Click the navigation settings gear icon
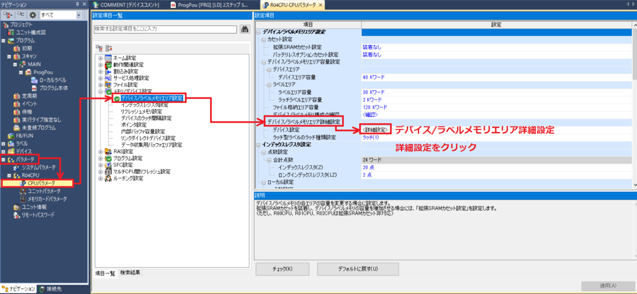Image resolution: width=637 pixels, height=294 pixels. 32,15
